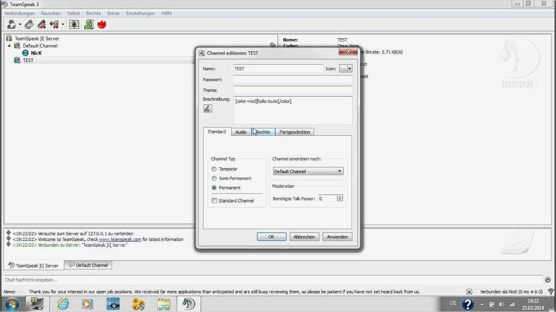This screenshot has height=312, width=556.
Task: Open the camera recorder taskbar icon
Action: click(113, 304)
